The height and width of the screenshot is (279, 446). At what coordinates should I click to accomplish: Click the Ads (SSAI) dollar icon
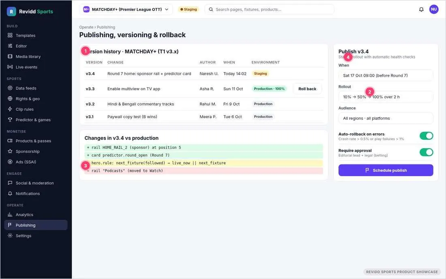(x=10, y=162)
